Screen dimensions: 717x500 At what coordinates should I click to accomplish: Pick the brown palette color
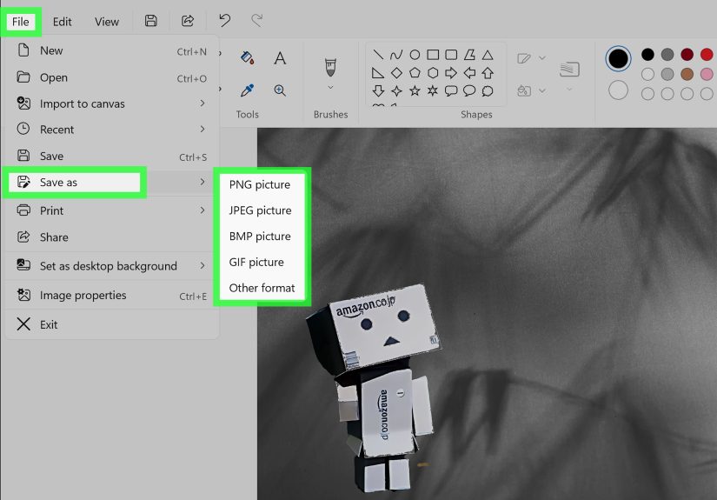click(687, 74)
